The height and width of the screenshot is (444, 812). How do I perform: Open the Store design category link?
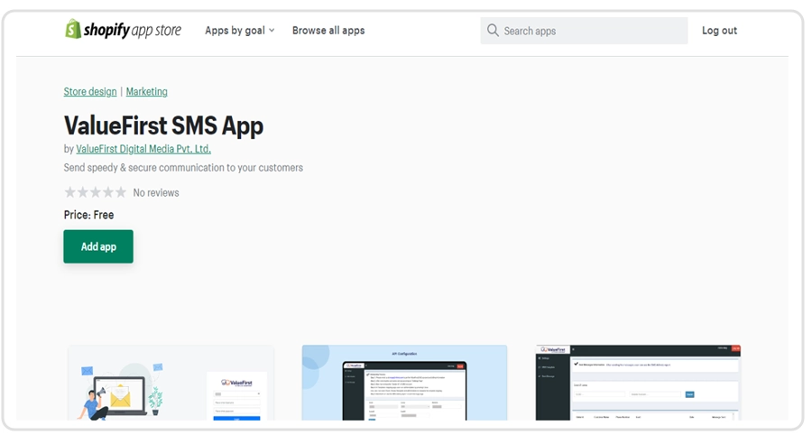coord(90,92)
